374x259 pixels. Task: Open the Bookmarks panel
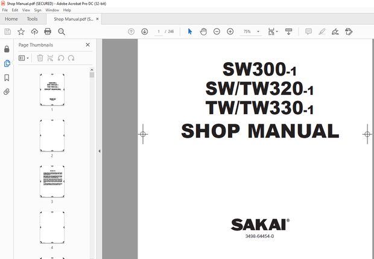click(x=7, y=78)
